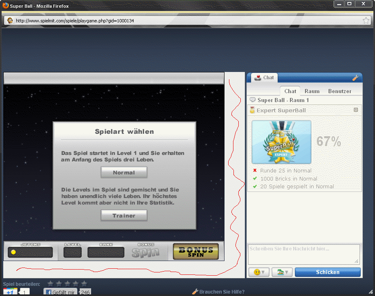
Task: Send chat message with Schicken button
Action: pos(328,272)
